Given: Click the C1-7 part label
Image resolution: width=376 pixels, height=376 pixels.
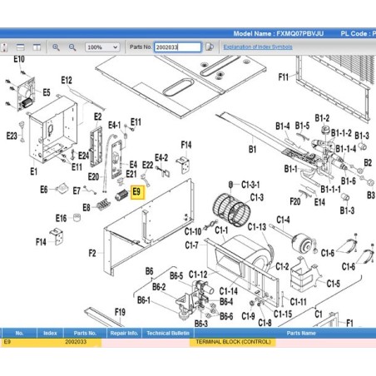Looking at the screenshot, I should coord(192,245).
